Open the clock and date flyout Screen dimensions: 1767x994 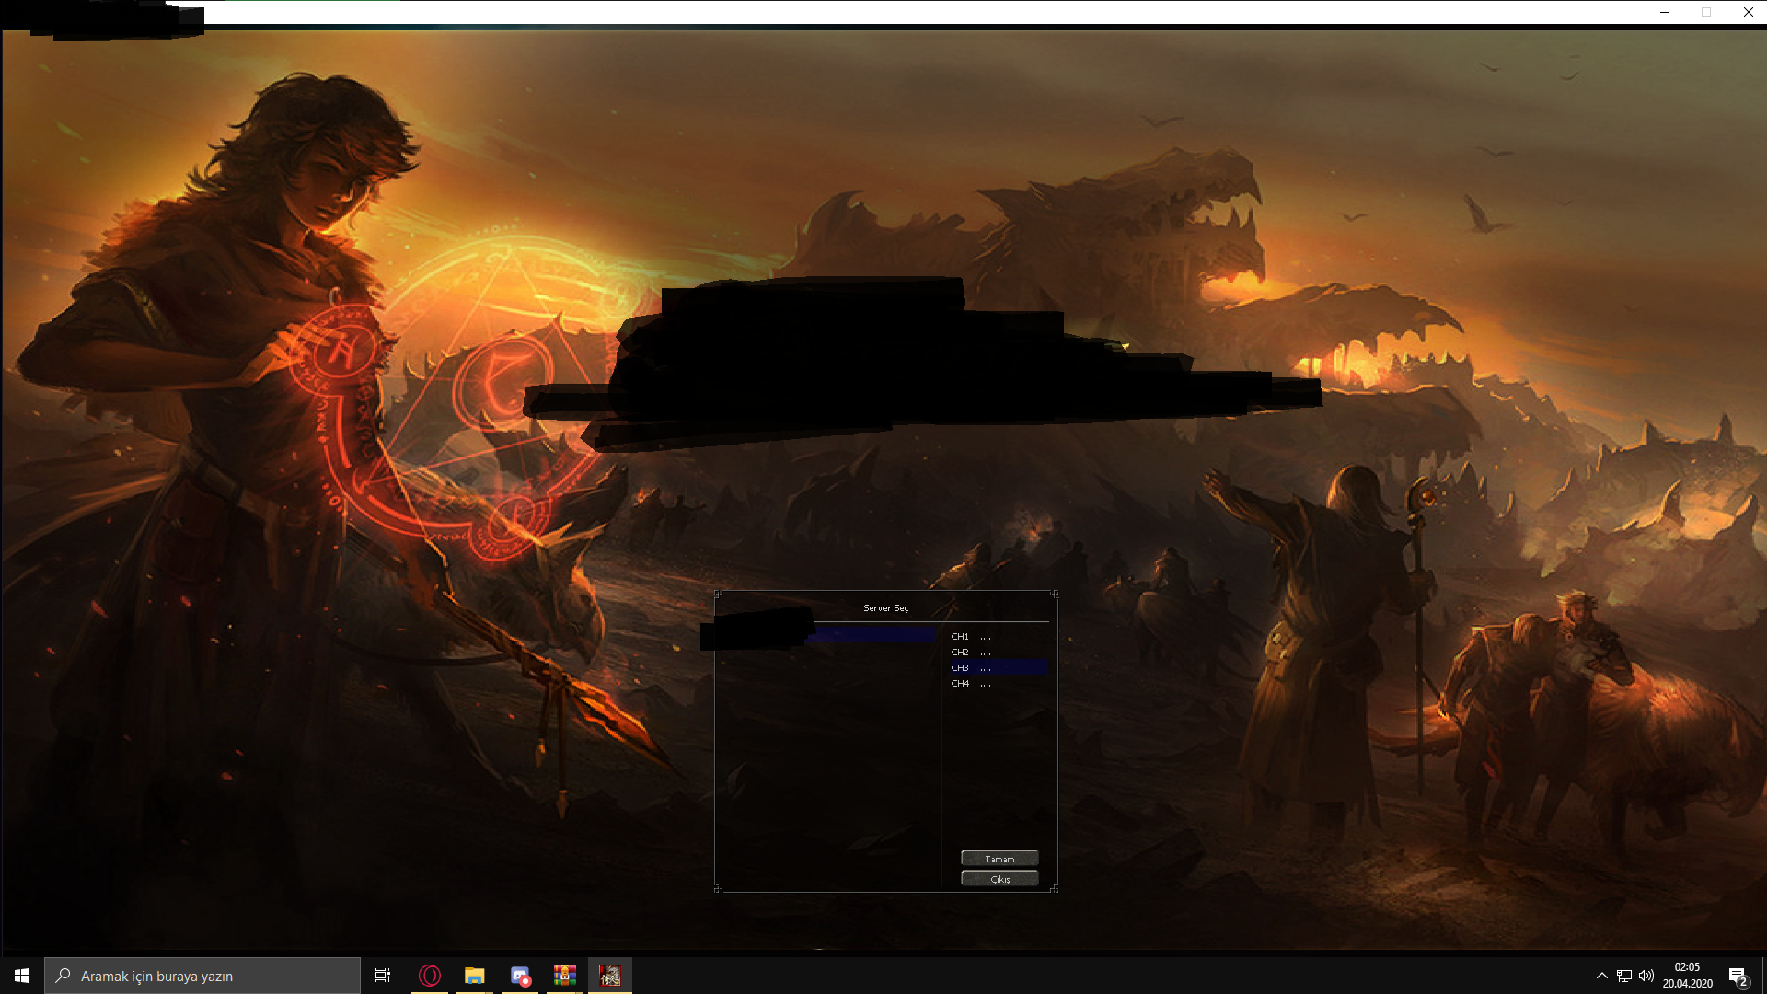1687,976
